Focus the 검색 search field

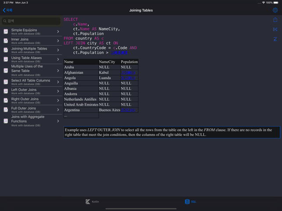point(31,21)
